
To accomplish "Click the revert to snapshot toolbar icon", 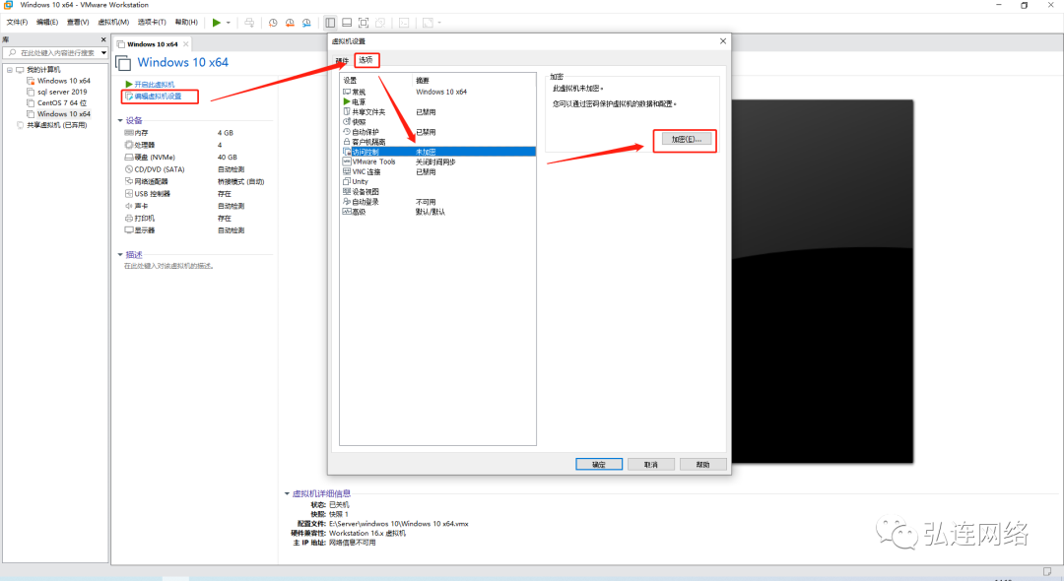I will click(x=290, y=23).
